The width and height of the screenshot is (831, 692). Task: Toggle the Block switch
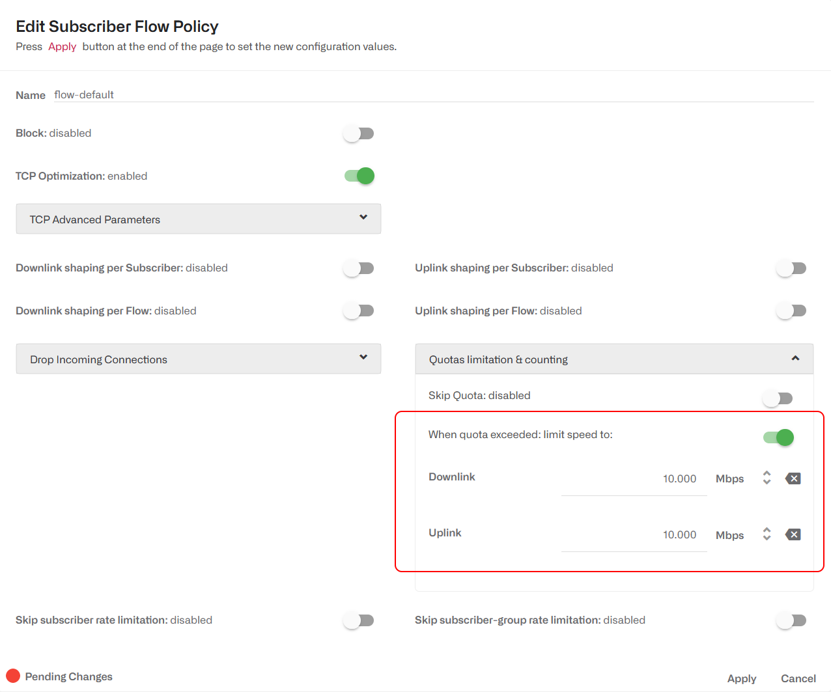[x=359, y=133]
